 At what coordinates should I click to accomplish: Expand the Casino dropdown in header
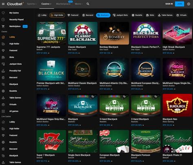[46, 4]
